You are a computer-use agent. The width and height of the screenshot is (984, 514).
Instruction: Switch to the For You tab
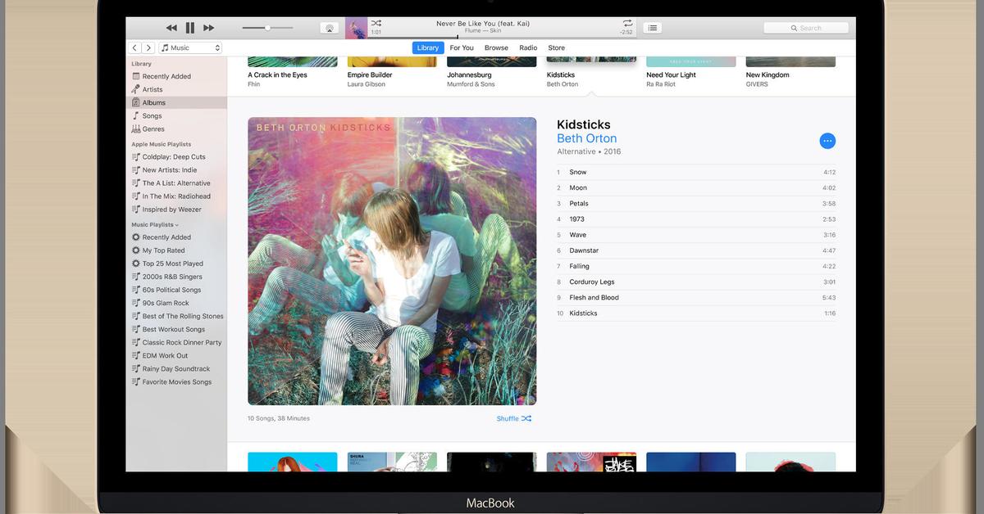[x=462, y=48]
